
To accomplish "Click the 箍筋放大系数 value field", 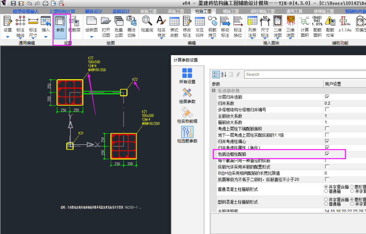I will pyautogui.click(x=345, y=122).
